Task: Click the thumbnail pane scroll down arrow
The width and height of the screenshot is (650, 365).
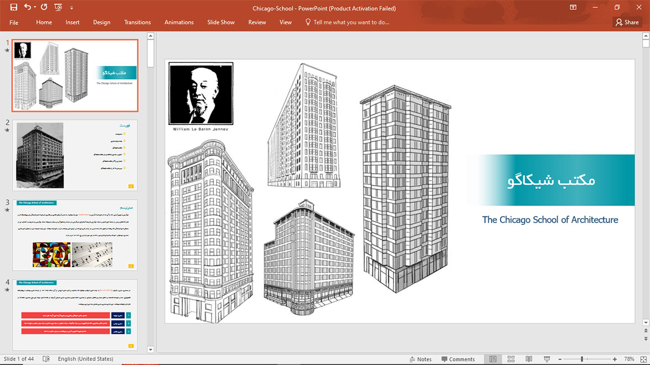Action: click(150, 350)
